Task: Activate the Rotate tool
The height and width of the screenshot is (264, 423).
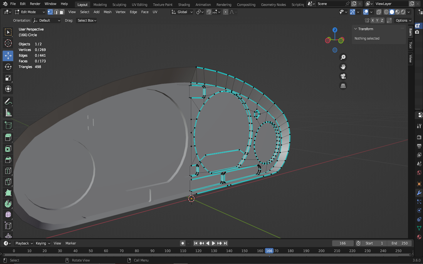Action: 8,67
